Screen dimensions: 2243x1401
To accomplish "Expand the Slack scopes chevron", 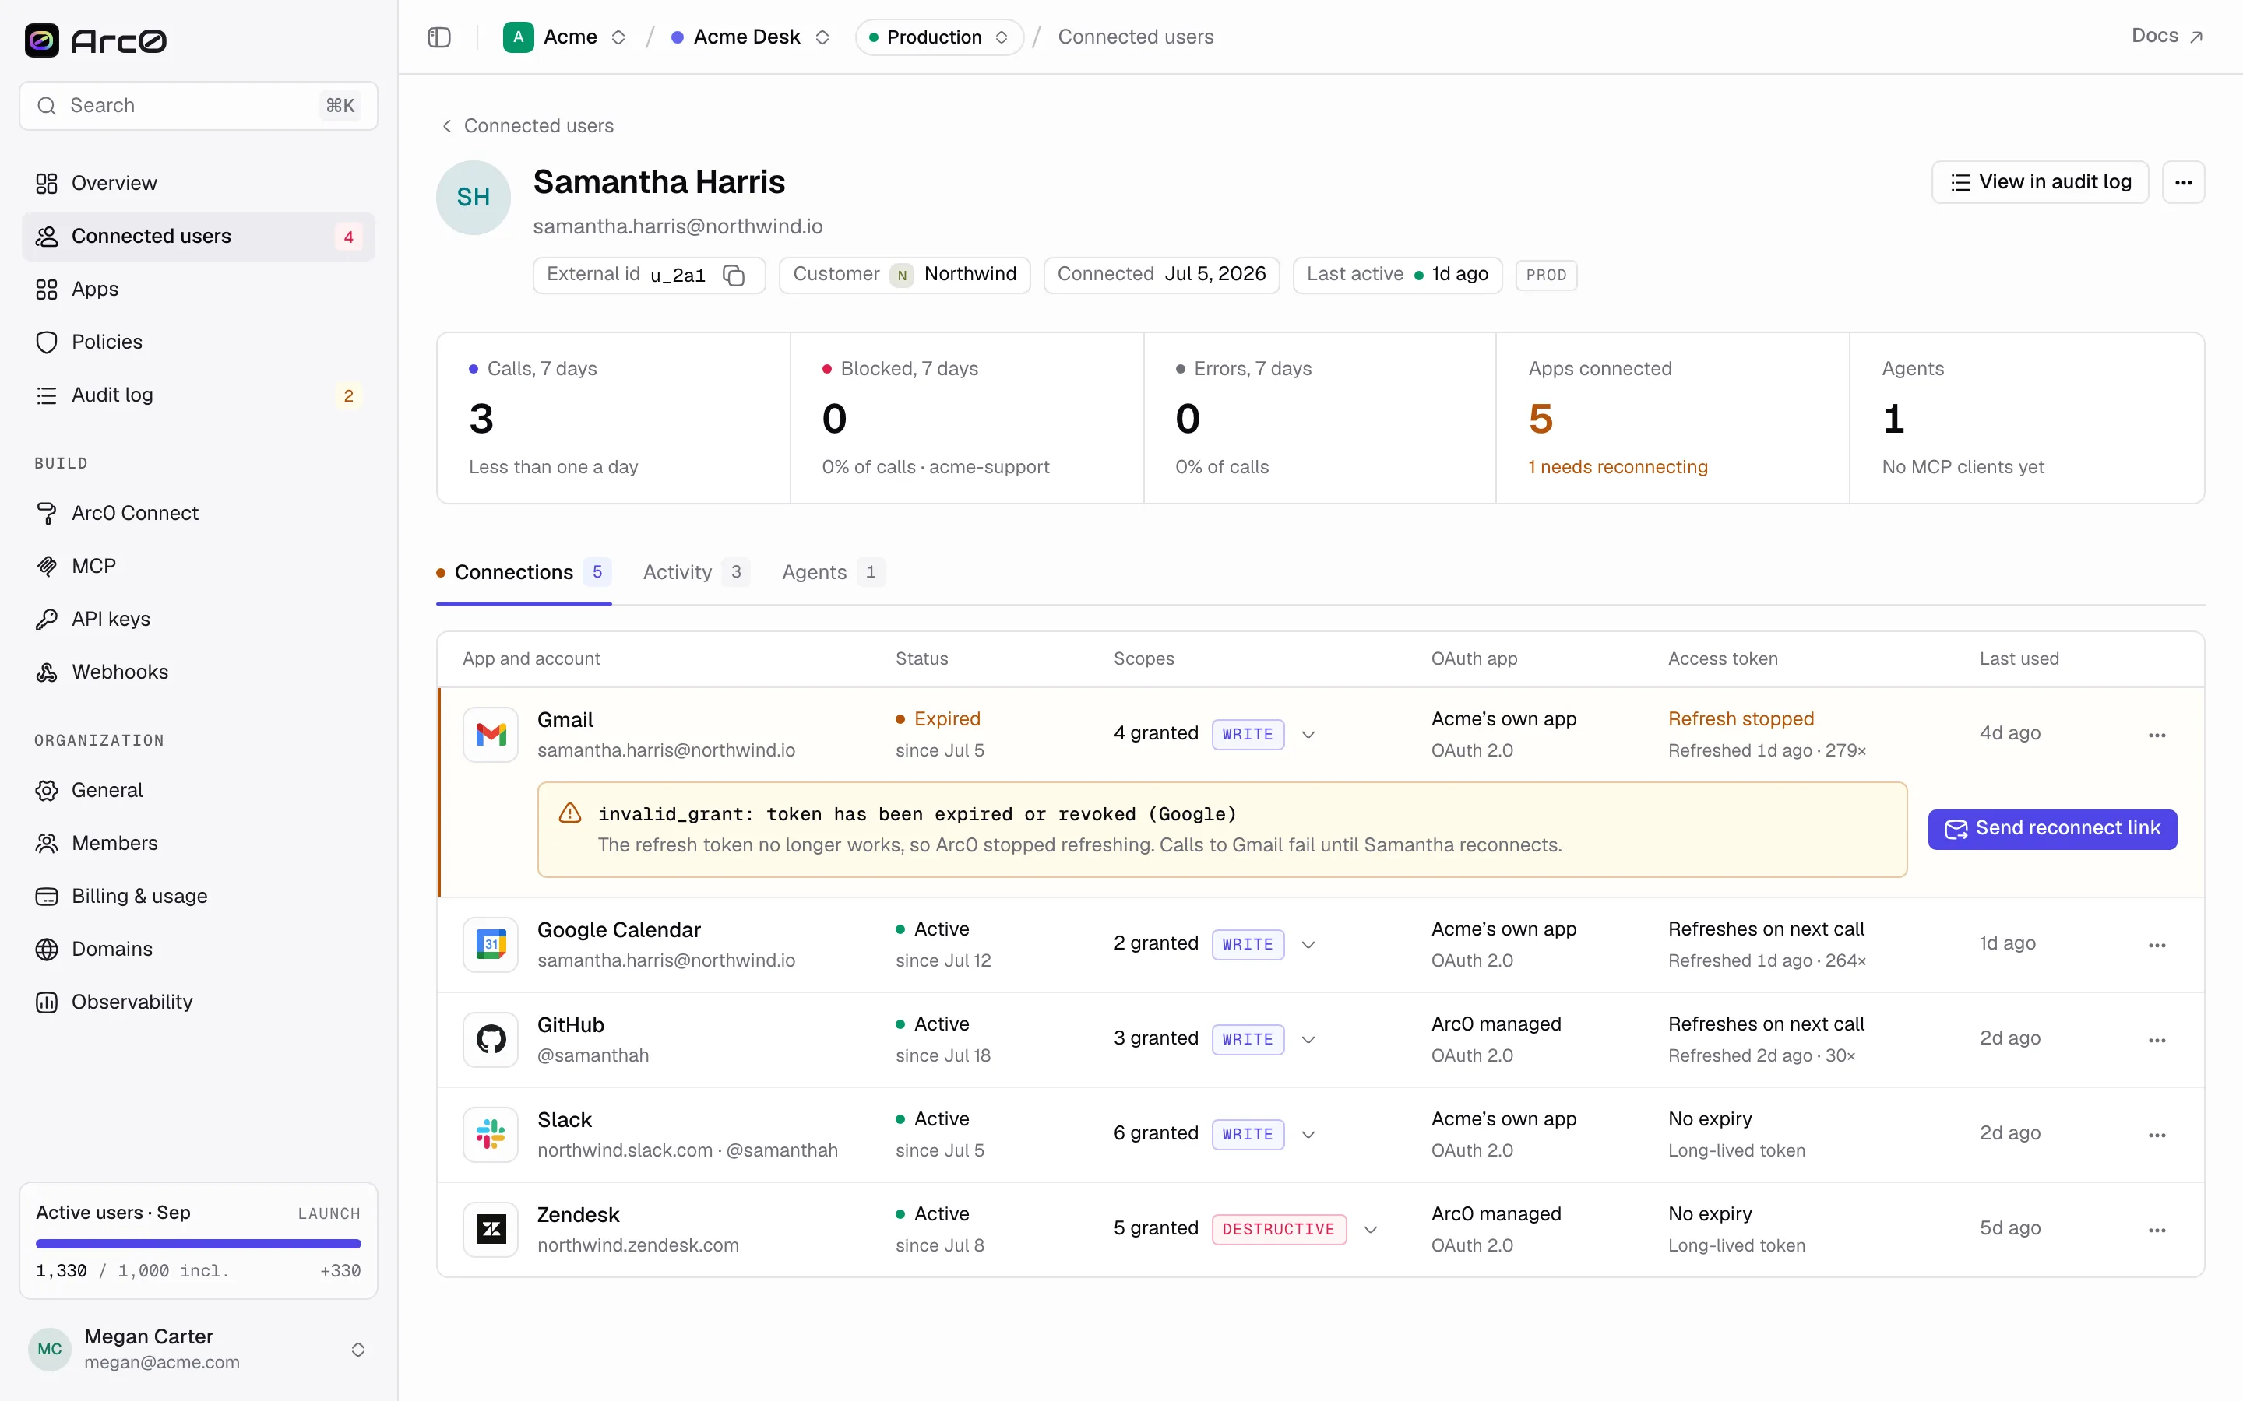I will tap(1308, 1135).
